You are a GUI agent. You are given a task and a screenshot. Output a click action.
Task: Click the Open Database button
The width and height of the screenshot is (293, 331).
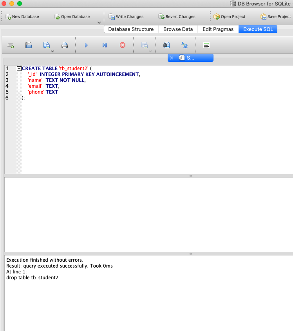[x=72, y=17]
